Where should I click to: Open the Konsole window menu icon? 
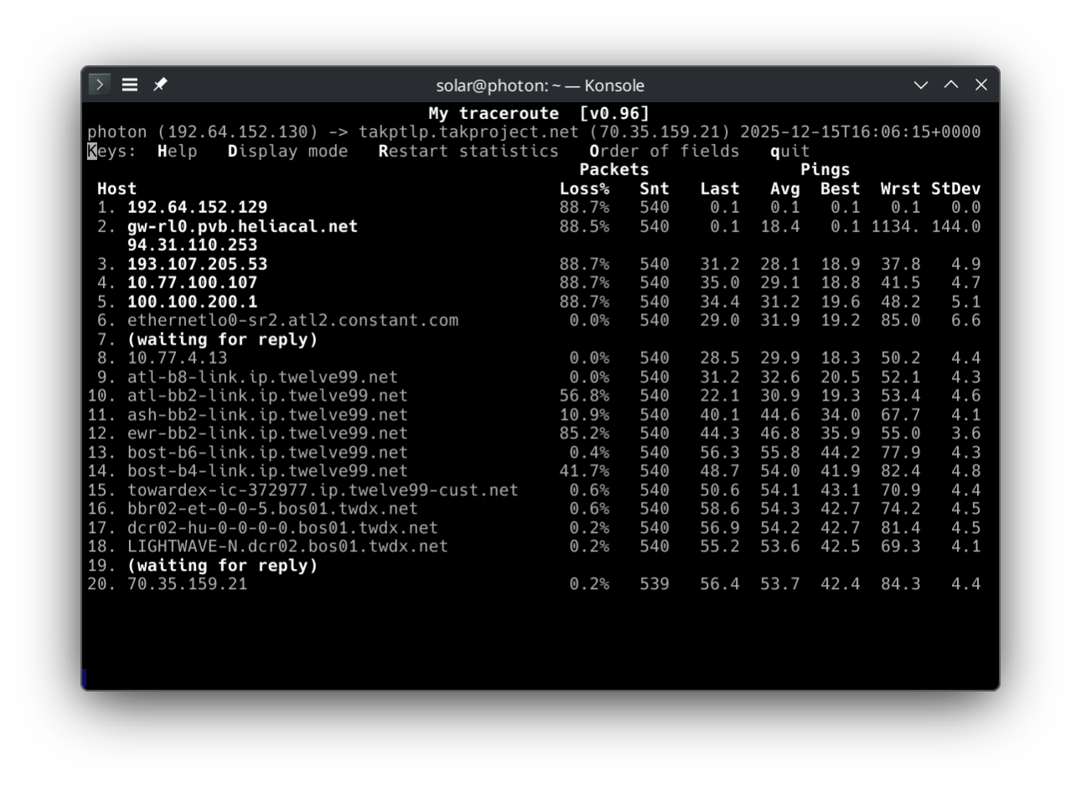pyautogui.click(x=100, y=85)
